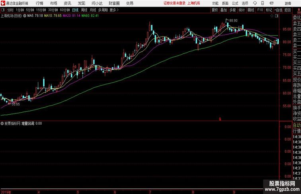The image size is (301, 194).
Task: Open the 问小达 menu
Action: pyautogui.click(x=97, y=3)
